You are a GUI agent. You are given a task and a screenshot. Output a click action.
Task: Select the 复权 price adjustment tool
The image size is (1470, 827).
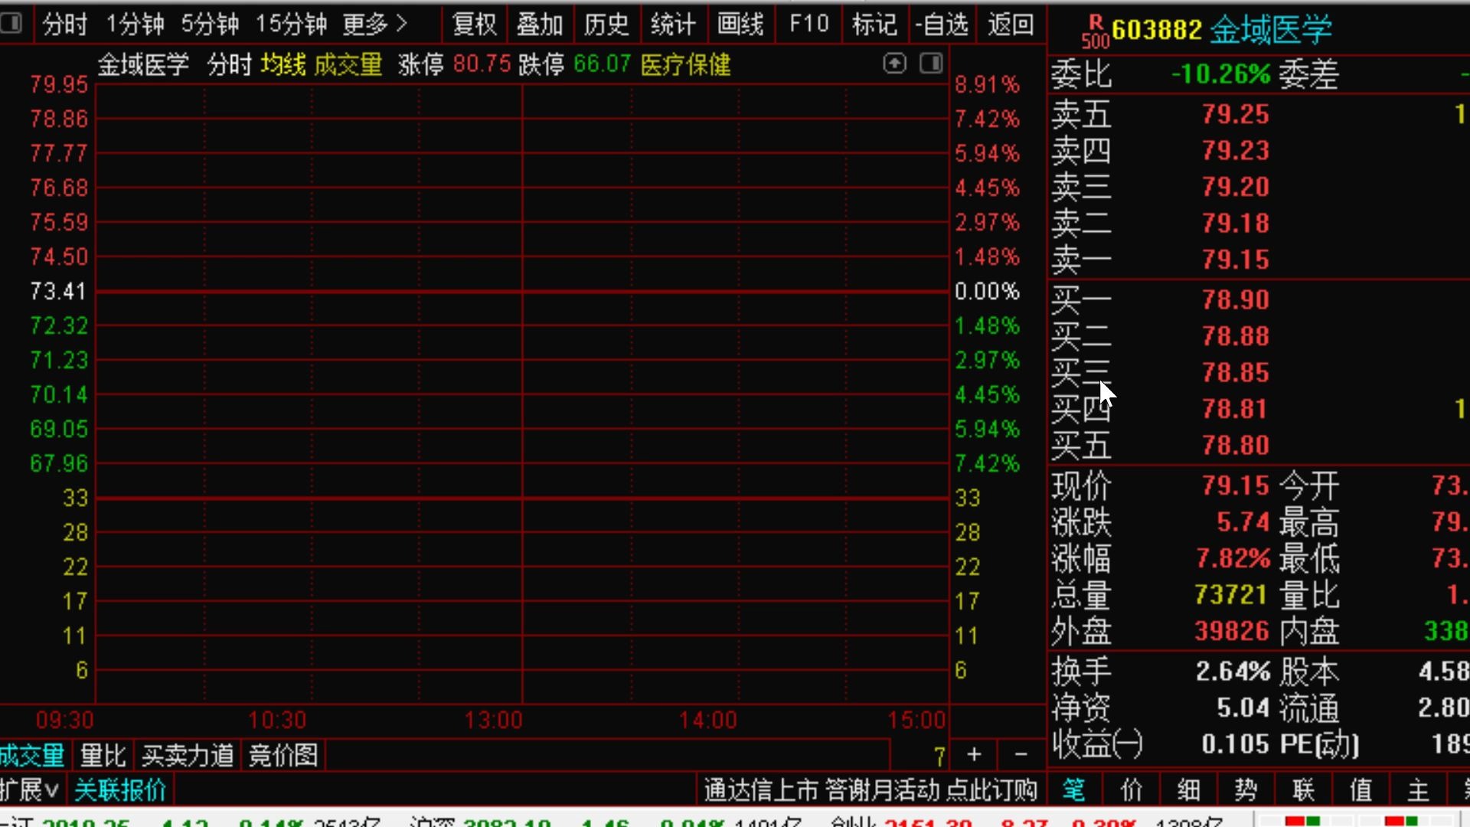(x=475, y=24)
